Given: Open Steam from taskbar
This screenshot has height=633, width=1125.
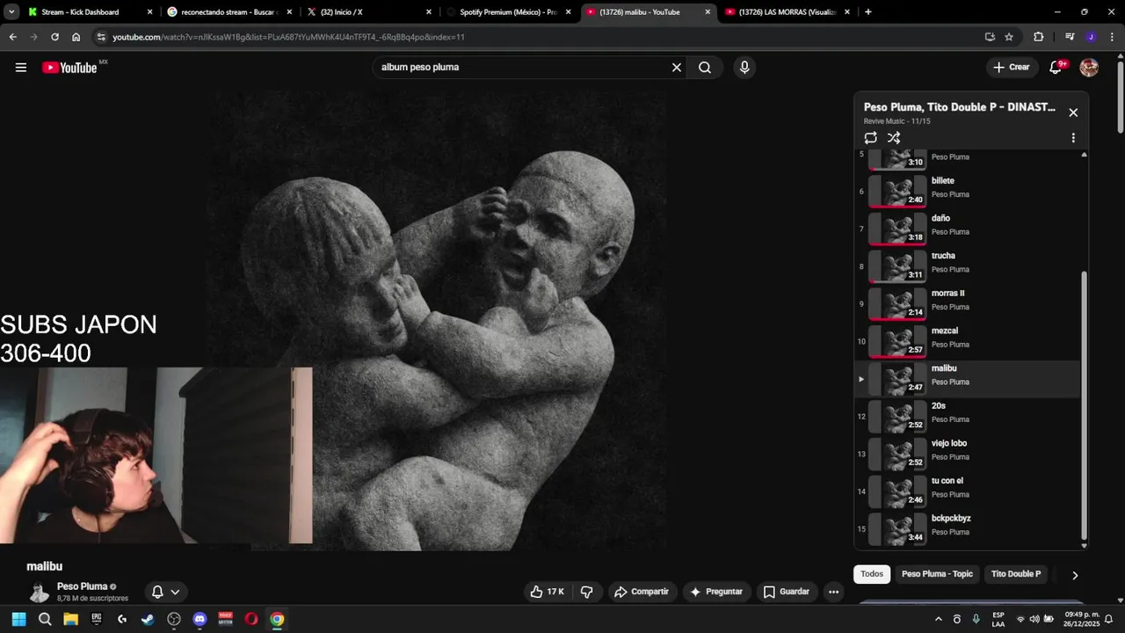Looking at the screenshot, I should pyautogui.click(x=148, y=619).
